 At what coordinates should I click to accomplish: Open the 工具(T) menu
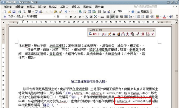tap(64, 7)
